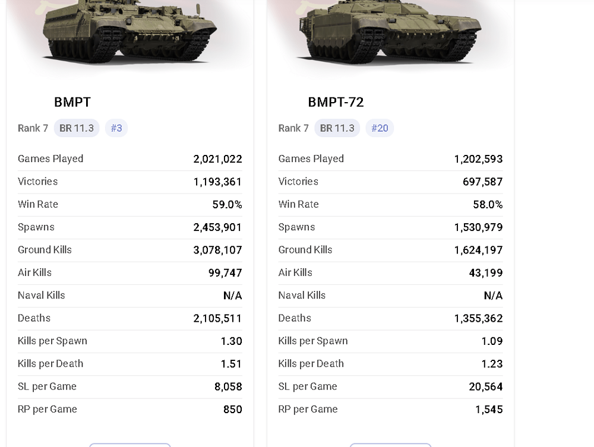Viewport: 594px width, 447px height.
Task: Select BMPT's BR 11.3 badge
Action: click(77, 128)
